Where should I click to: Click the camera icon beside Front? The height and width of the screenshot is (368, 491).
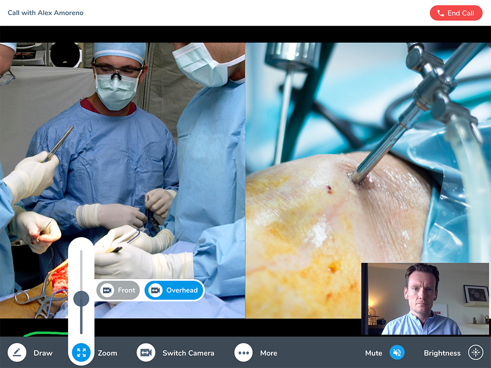pyautogui.click(x=107, y=290)
